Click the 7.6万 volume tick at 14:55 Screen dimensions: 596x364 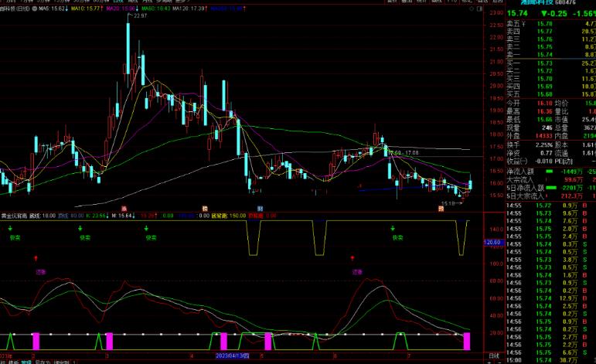[x=570, y=221]
